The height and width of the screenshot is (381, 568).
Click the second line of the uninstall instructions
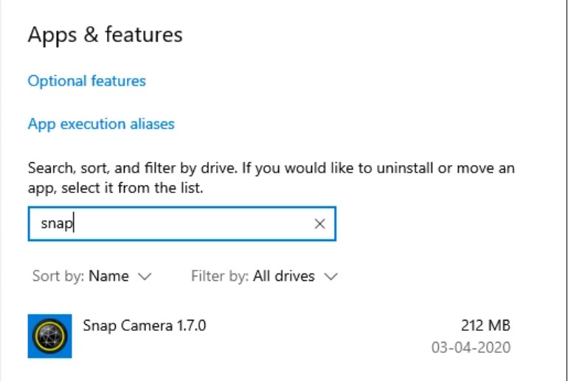[x=115, y=189]
